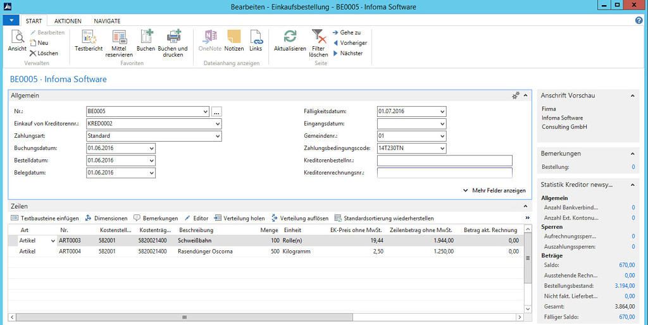Viewport: 648px width, 325px height.
Task: Run the Testbericht report
Action: [x=89, y=40]
